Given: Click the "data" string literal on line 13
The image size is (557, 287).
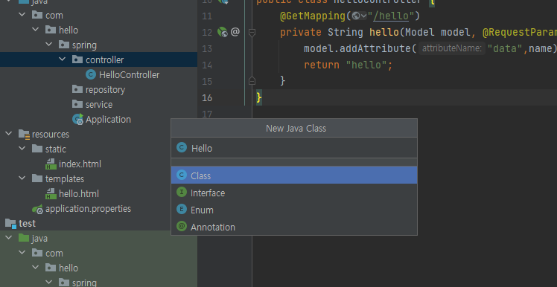Looking at the screenshot, I should point(505,48).
